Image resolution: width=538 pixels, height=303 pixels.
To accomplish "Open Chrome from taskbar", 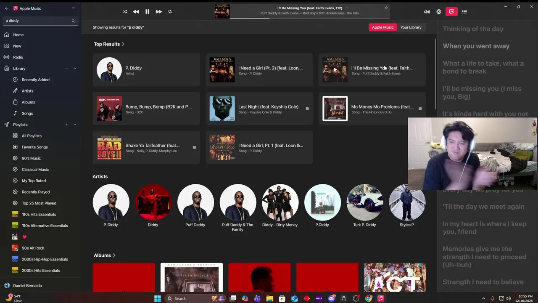I will 369,298.
